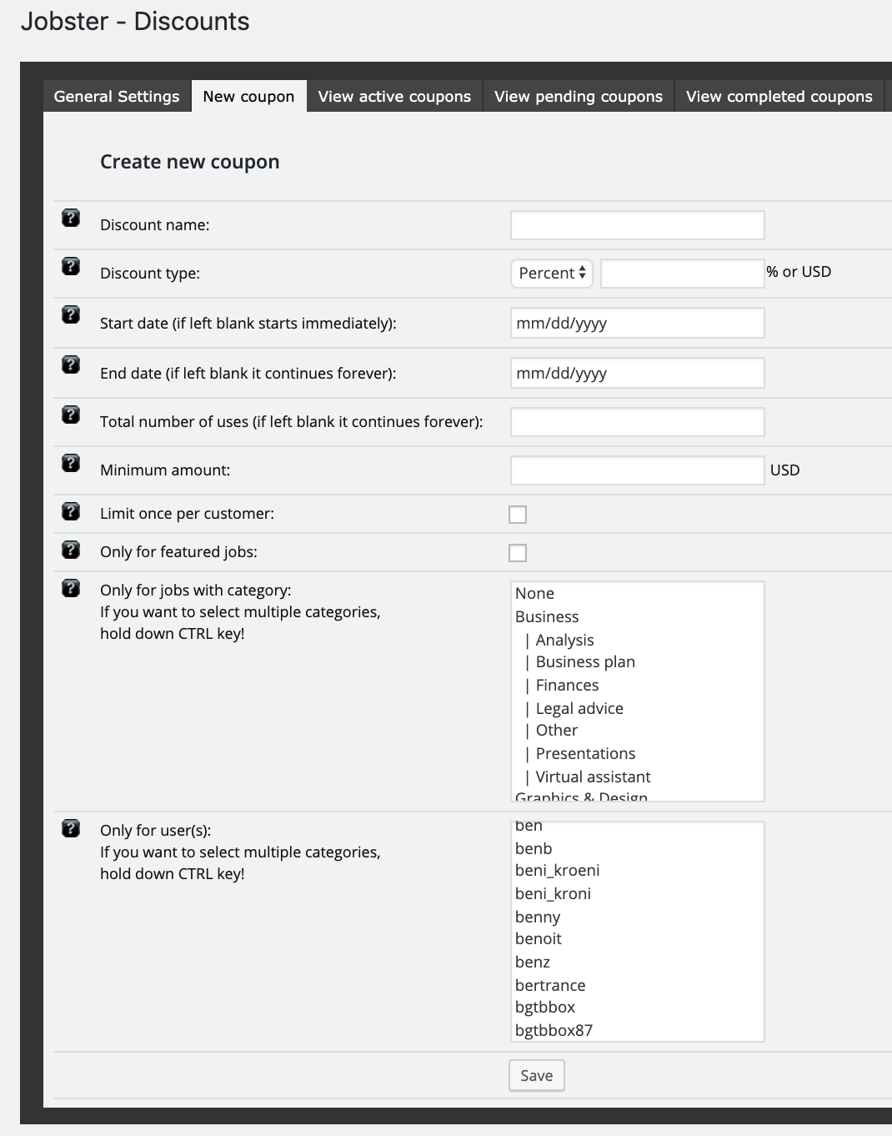Screen dimensions: 892x1136
Task: Choose the Analysis subcategory
Action: (x=638, y=641)
